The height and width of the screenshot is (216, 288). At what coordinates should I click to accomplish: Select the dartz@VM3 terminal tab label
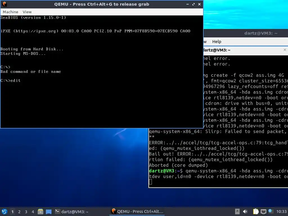coord(217,50)
